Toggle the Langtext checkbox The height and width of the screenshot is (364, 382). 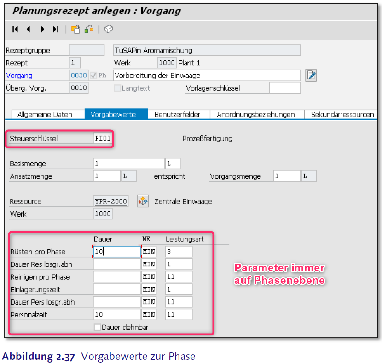pos(117,88)
